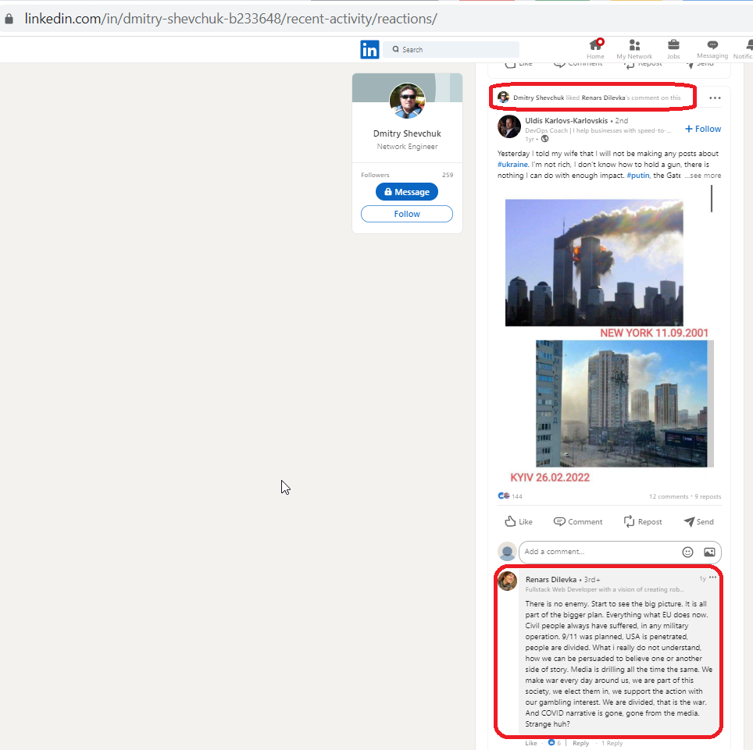
Task: Open Messaging from the top bar
Action: (712, 49)
